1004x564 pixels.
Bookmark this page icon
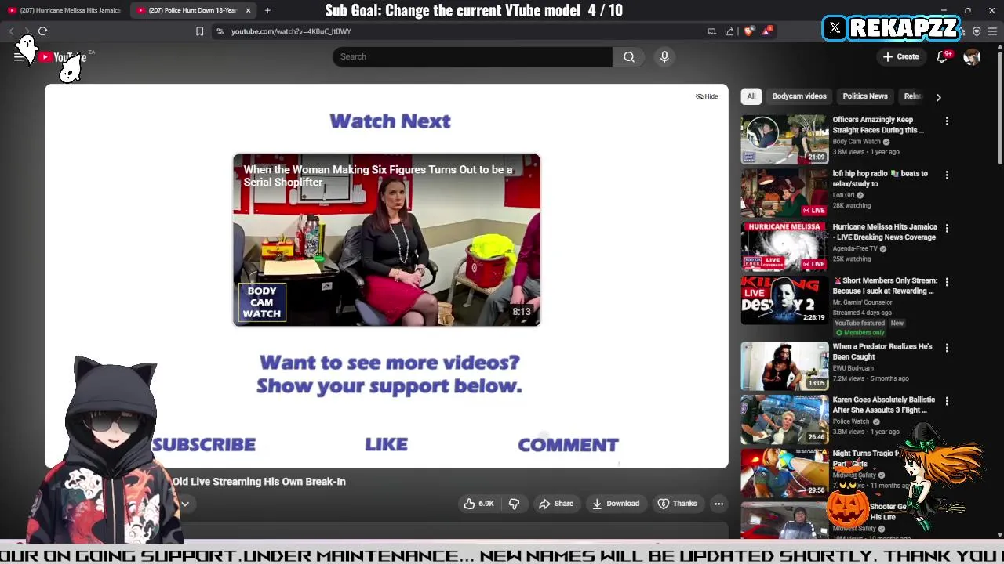pyautogui.click(x=199, y=31)
